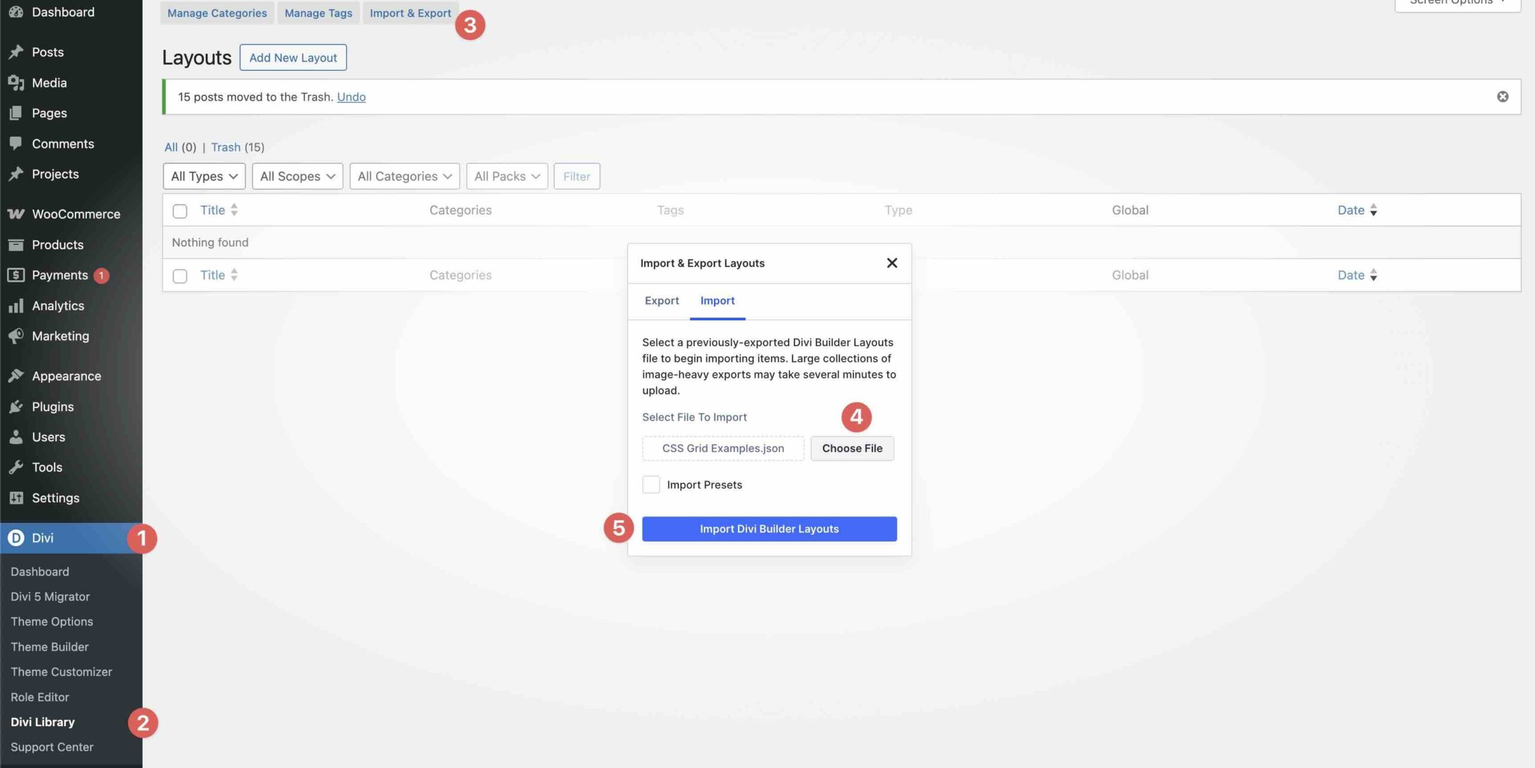Select the Import tab in the modal

[717, 301]
